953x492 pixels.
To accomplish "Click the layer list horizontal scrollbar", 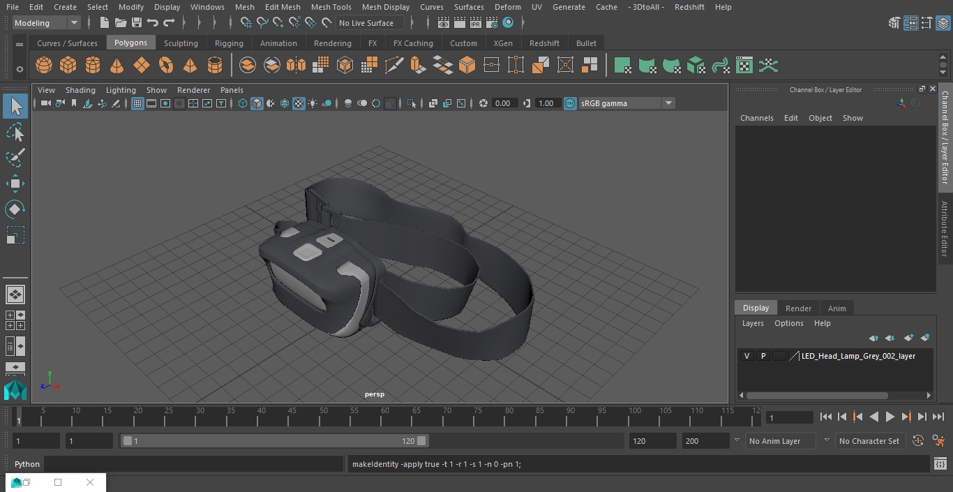I will tap(817, 396).
